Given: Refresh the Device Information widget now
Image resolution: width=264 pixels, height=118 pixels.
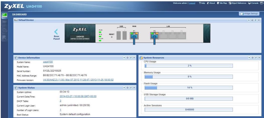Looking at the screenshot, I should pyautogui.click(x=131, y=58).
